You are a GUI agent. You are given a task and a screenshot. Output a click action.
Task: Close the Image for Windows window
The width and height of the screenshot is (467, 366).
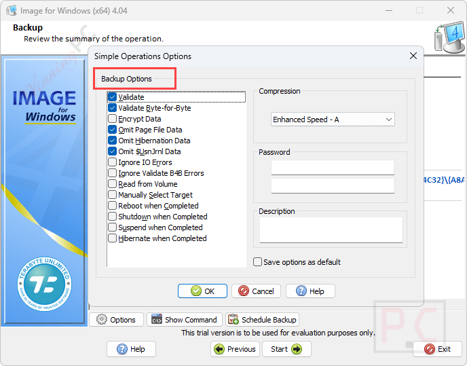[450, 10]
